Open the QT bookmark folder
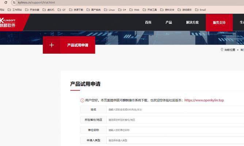The width and height of the screenshot is (244, 146). point(62,10)
